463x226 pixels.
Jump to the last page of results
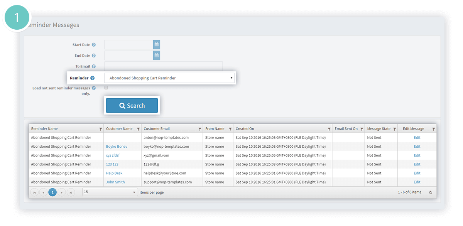(71, 192)
